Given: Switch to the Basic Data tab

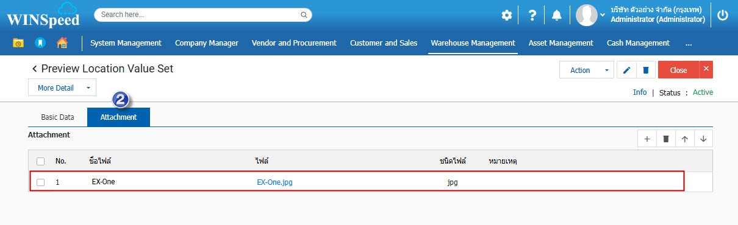Looking at the screenshot, I should point(57,117).
